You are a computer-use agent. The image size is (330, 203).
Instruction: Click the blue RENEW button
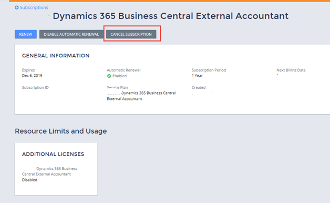pos(26,34)
